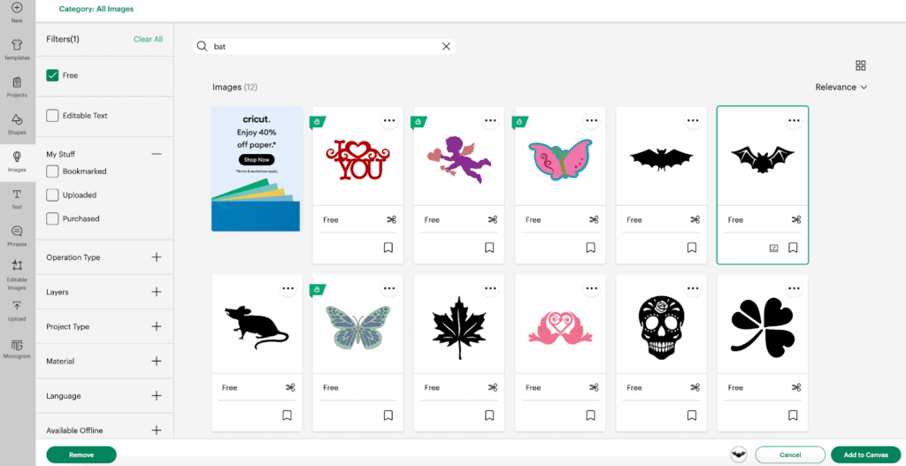The image size is (906, 466).
Task: Check the Bookmarked filter
Action: pos(53,172)
